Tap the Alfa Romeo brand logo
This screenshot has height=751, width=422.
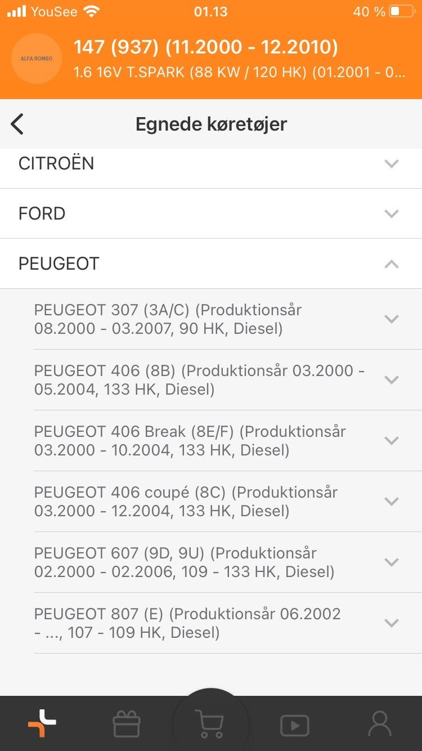click(x=37, y=59)
